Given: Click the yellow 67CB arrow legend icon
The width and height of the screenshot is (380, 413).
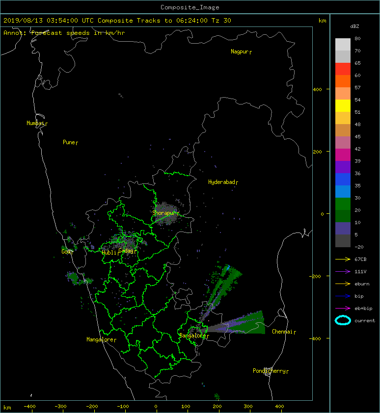Looking at the screenshot, I should click(343, 259).
